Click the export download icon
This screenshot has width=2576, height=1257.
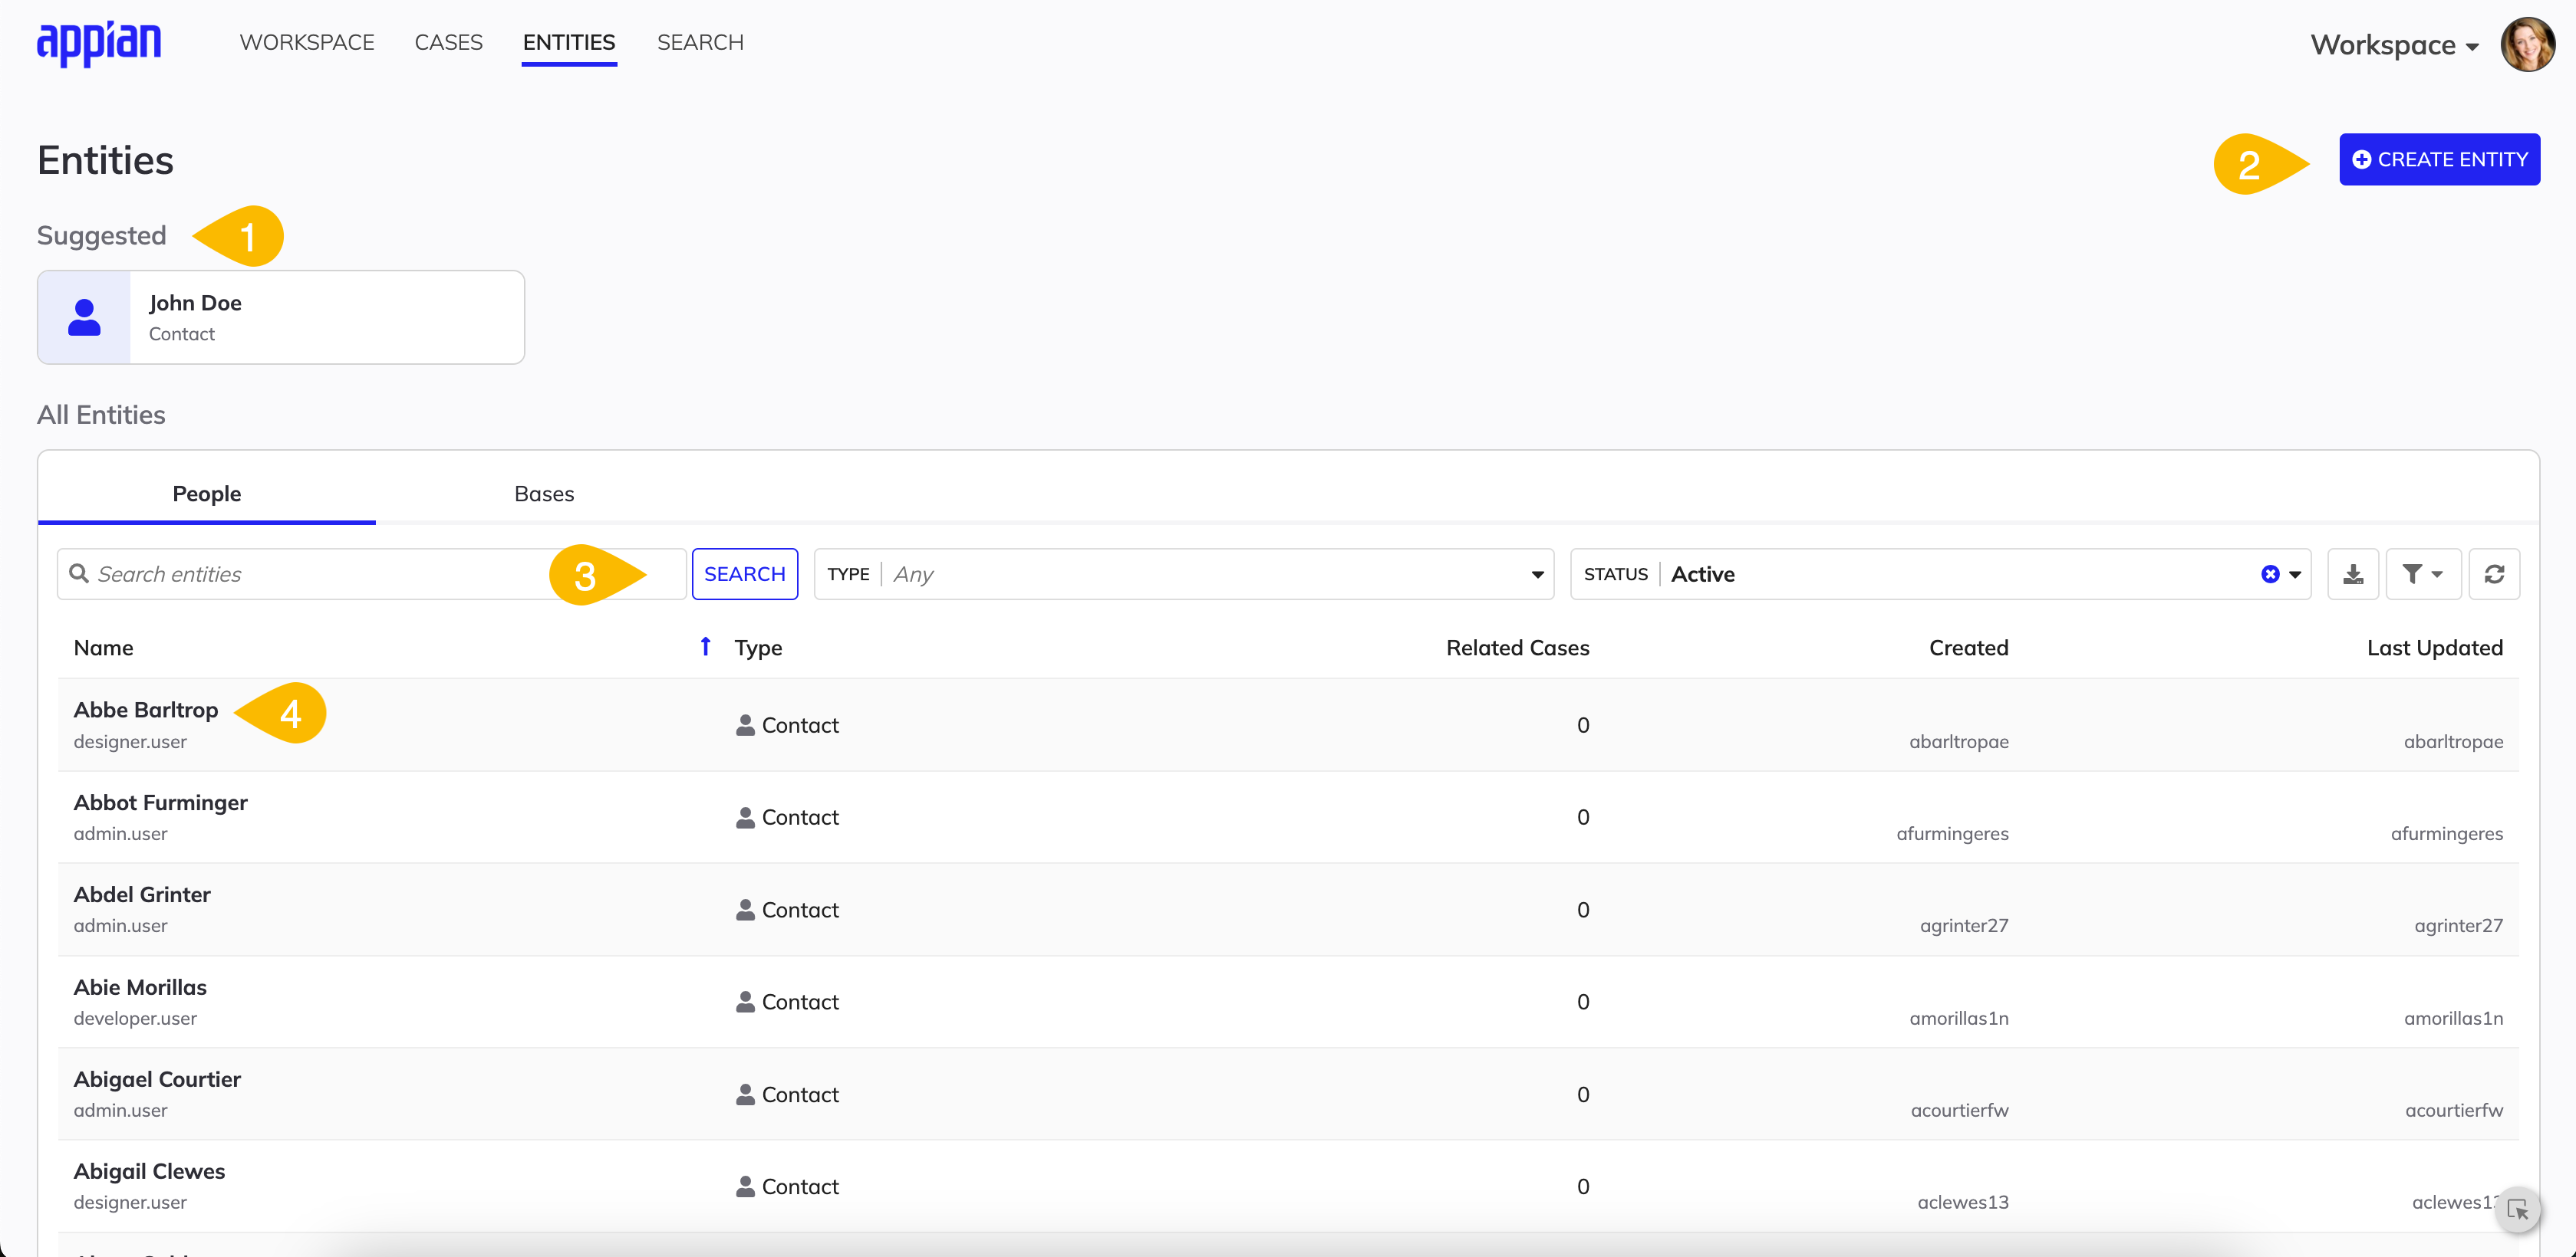[x=2353, y=575]
